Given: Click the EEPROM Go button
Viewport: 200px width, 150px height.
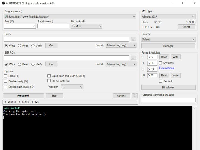Looking at the screenshot, I should (x=51, y=64).
